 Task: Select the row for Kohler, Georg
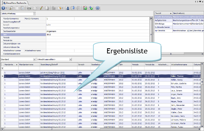(x=102, y=80)
